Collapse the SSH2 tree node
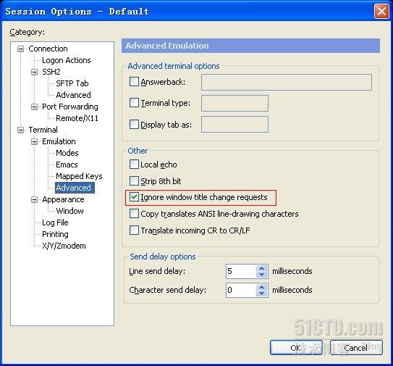This screenshot has width=393, height=366. 34,72
